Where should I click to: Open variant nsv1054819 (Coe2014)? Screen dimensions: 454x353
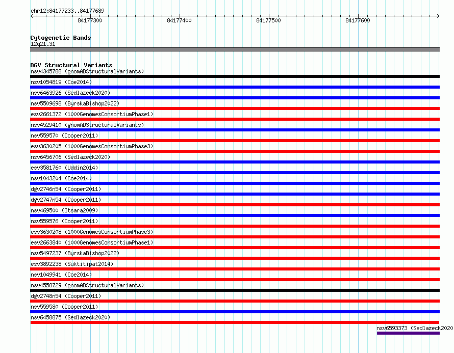pyautogui.click(x=61, y=82)
